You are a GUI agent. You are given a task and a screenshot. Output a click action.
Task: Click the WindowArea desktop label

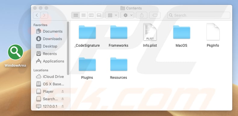15,65
